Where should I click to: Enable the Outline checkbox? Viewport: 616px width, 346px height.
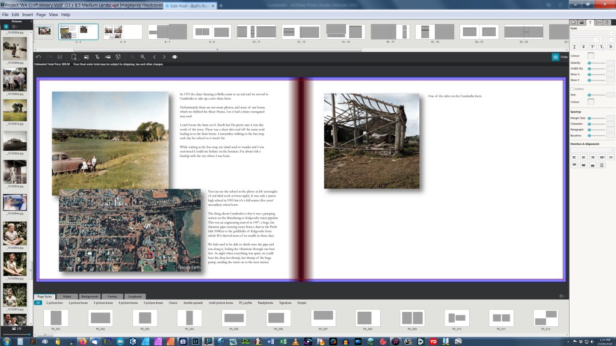(572, 88)
